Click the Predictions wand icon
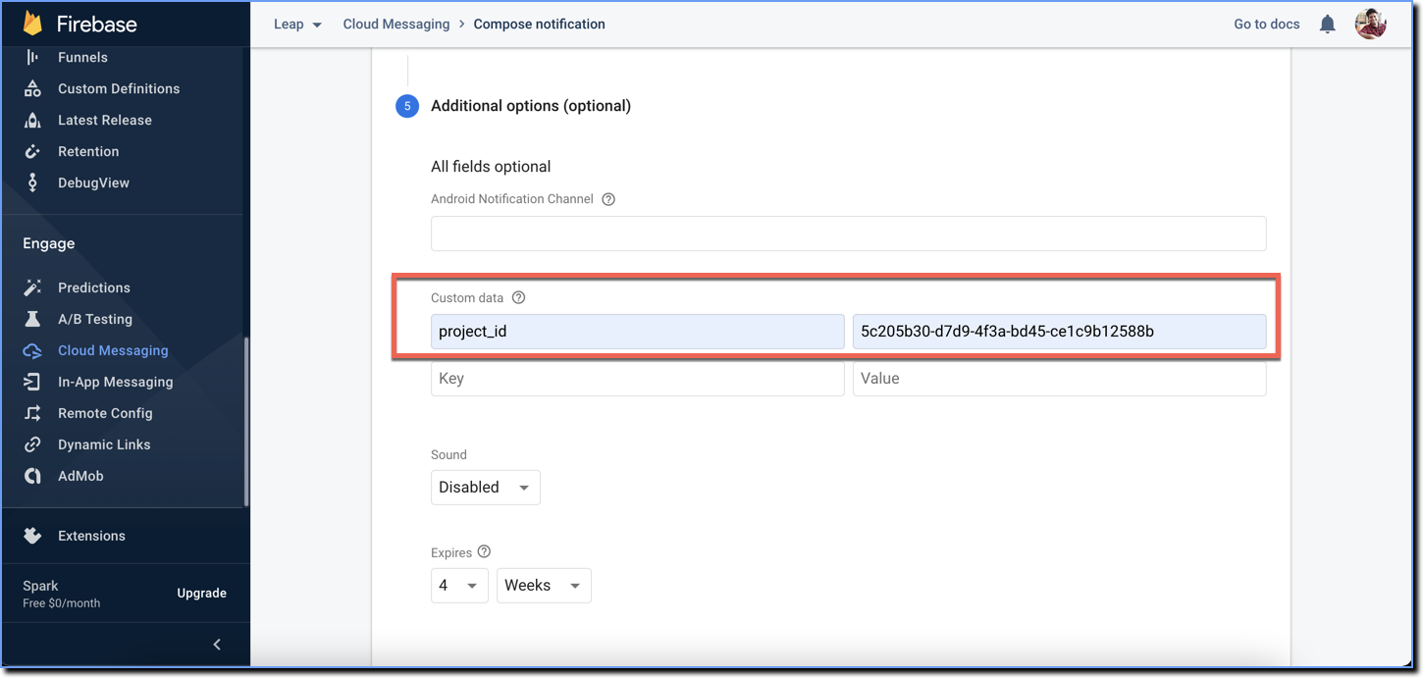The image size is (1423, 678). click(32, 287)
